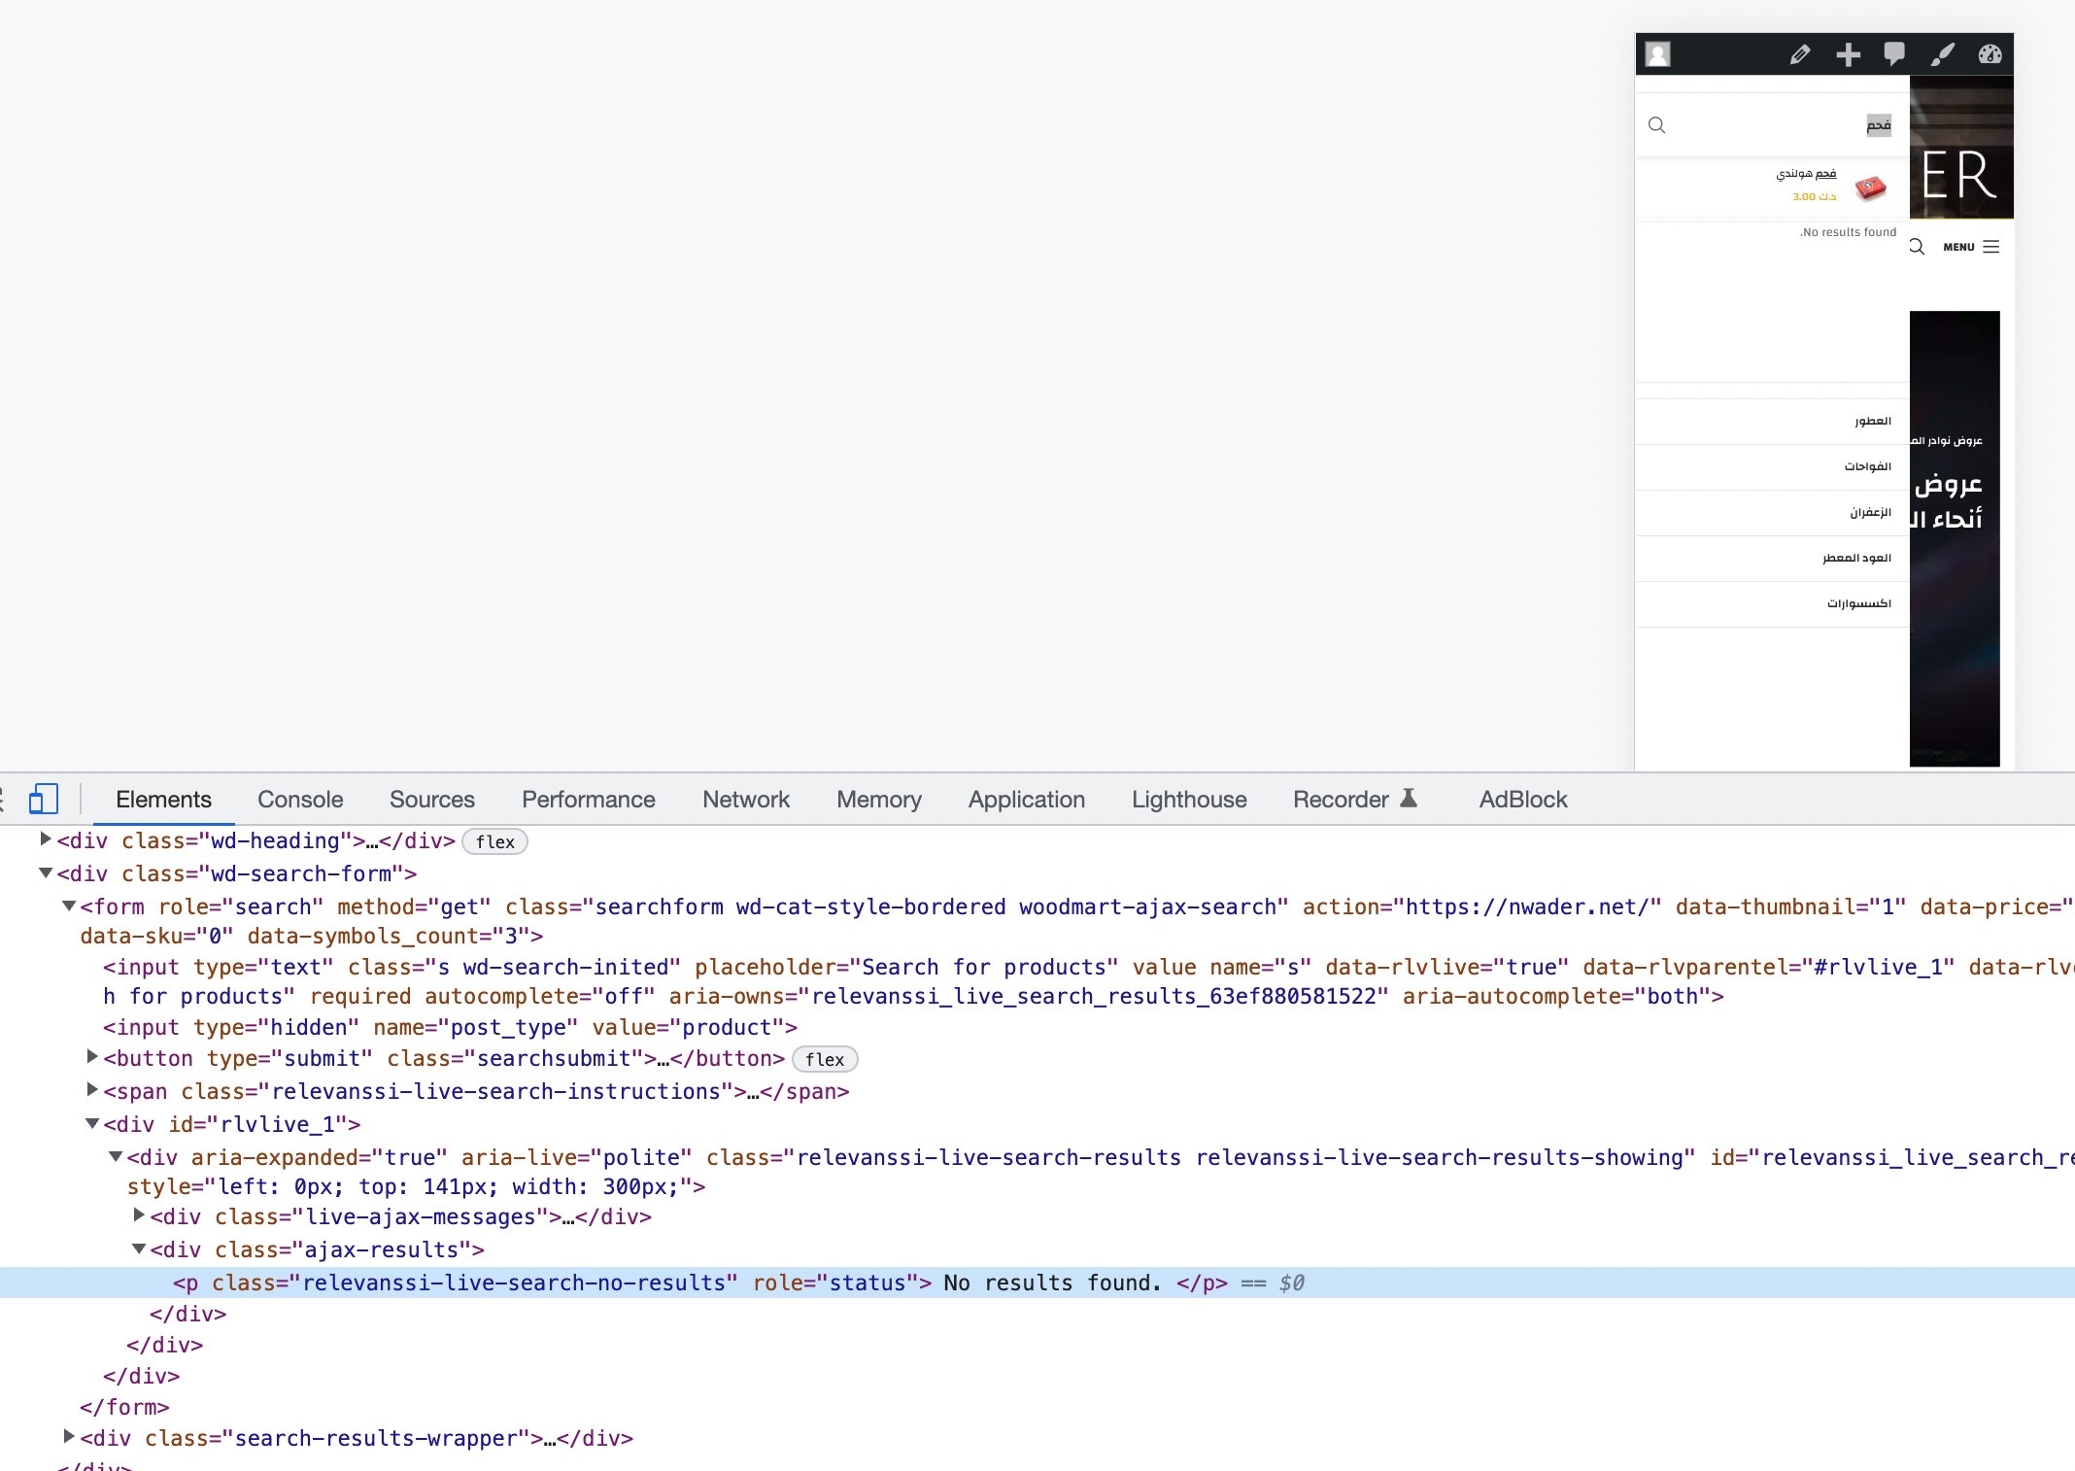Click the WordPress dashboard gauge icon

[1990, 54]
